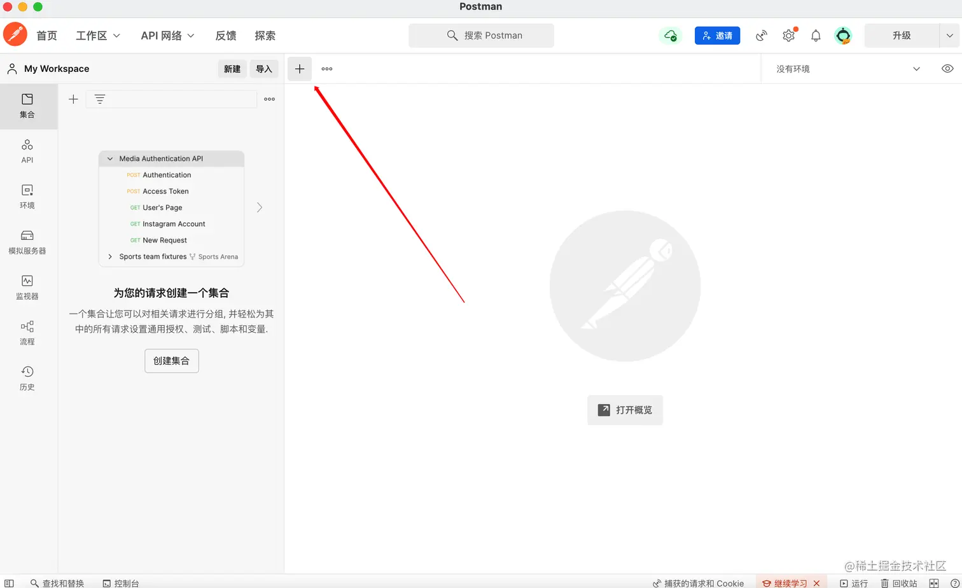Click the My Workspace title
Image resolution: width=962 pixels, height=588 pixels.
tap(57, 69)
